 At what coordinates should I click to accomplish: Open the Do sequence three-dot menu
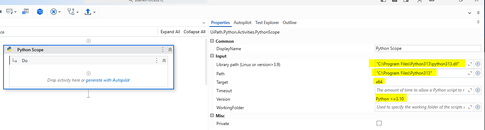click(x=157, y=60)
